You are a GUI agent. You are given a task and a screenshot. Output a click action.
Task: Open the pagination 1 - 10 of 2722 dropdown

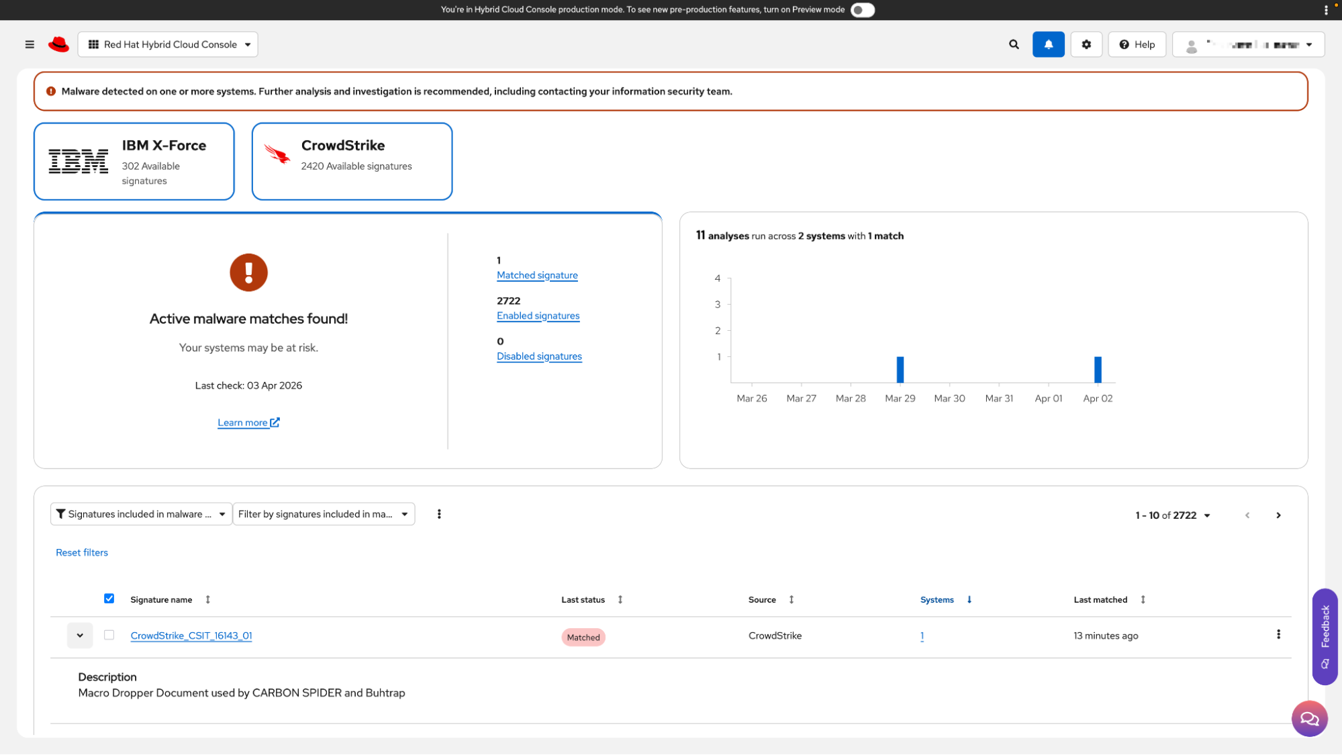1172,515
